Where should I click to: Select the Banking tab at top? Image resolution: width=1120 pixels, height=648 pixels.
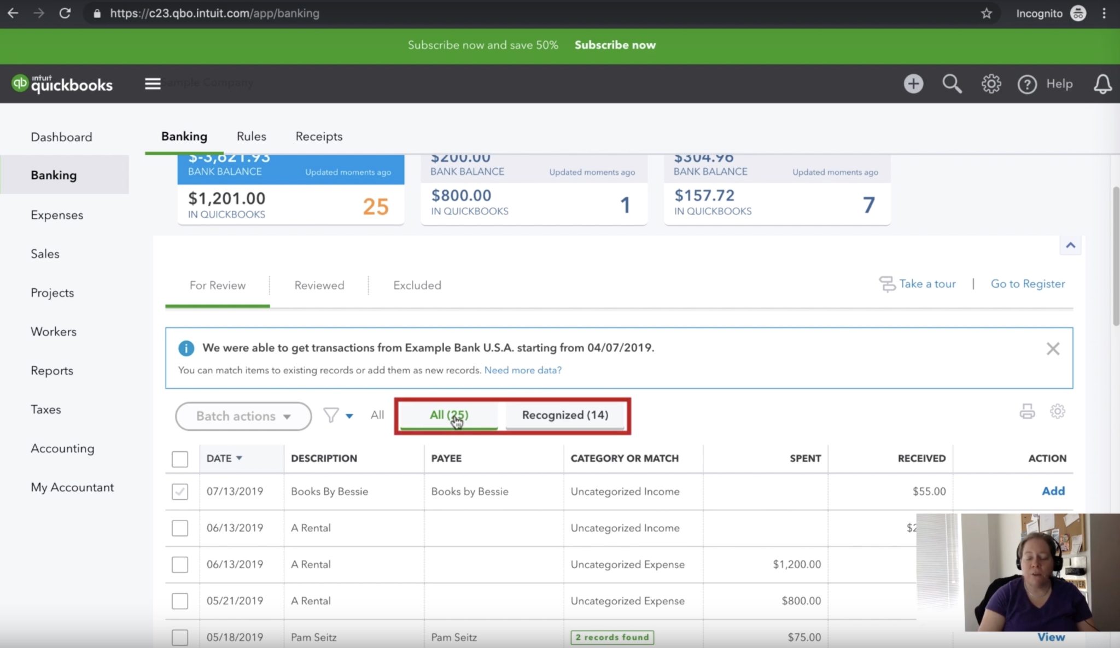(184, 136)
